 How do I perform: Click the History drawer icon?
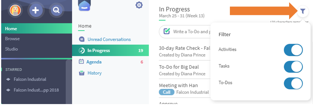82,73
